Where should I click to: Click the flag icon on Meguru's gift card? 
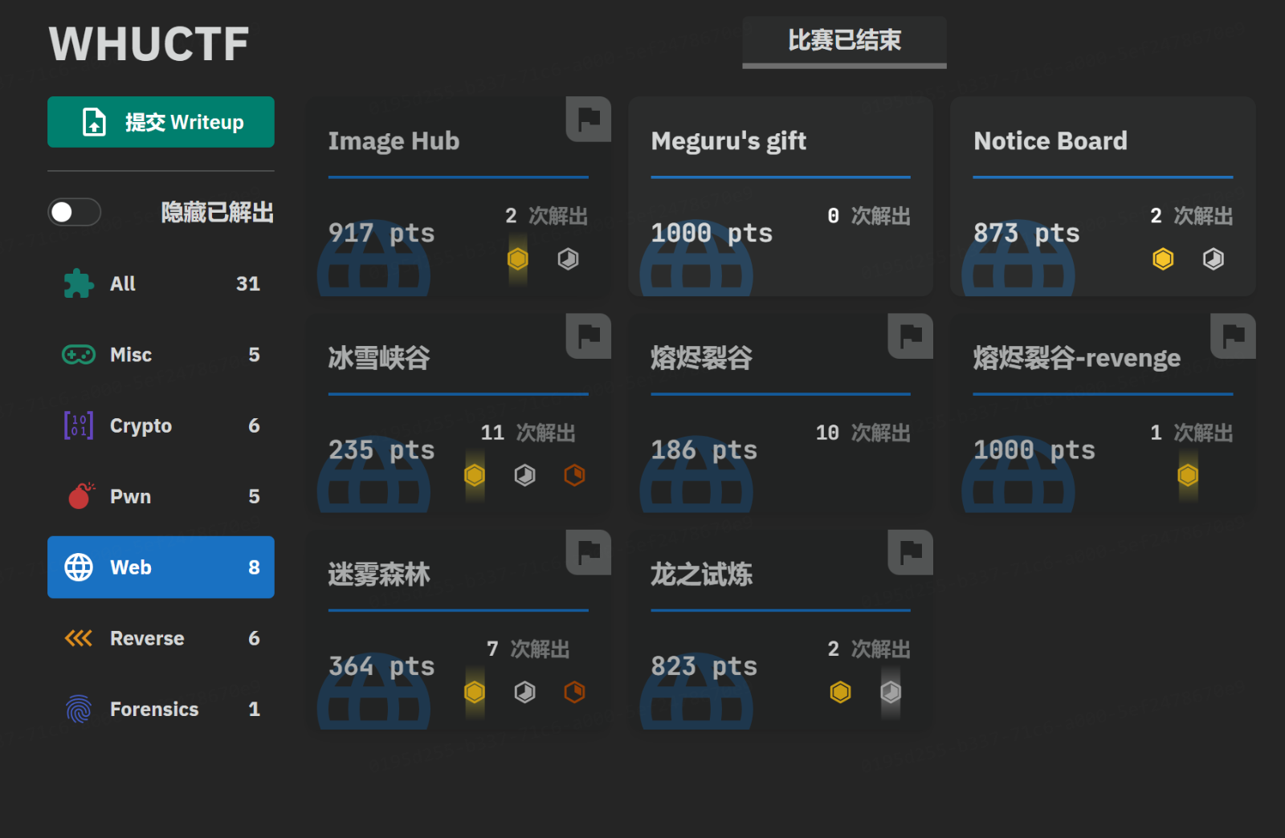tap(910, 120)
